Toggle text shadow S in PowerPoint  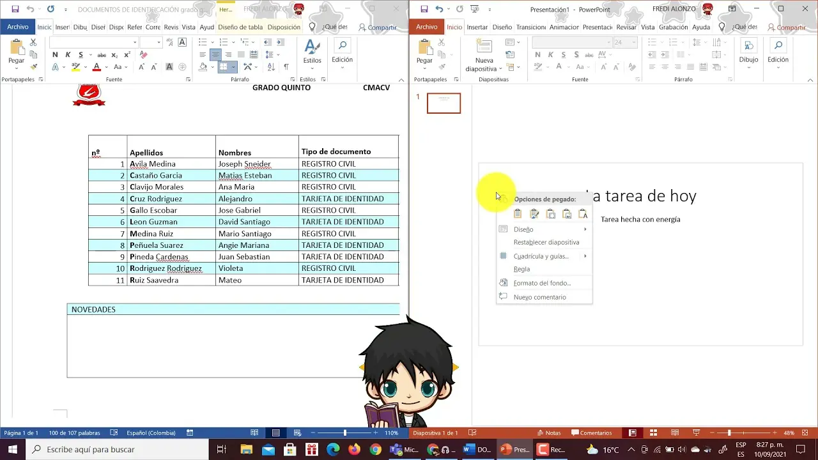click(576, 55)
